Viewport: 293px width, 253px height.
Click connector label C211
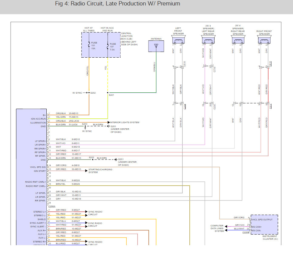point(270,107)
